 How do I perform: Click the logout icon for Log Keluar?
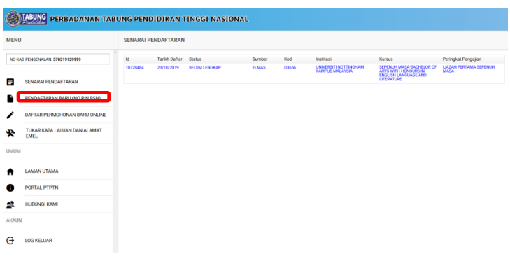click(10, 240)
